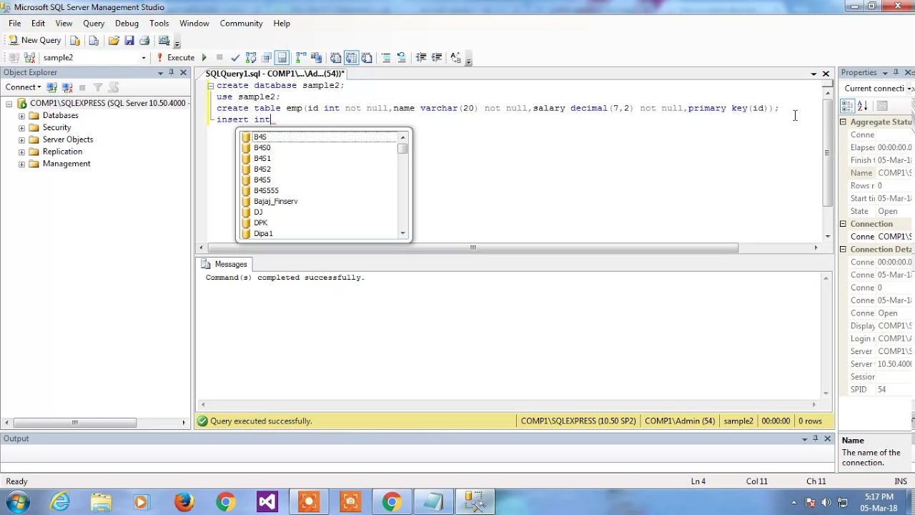Open Visual Studio from the taskbar
This screenshot has width=915, height=515.
click(x=267, y=502)
